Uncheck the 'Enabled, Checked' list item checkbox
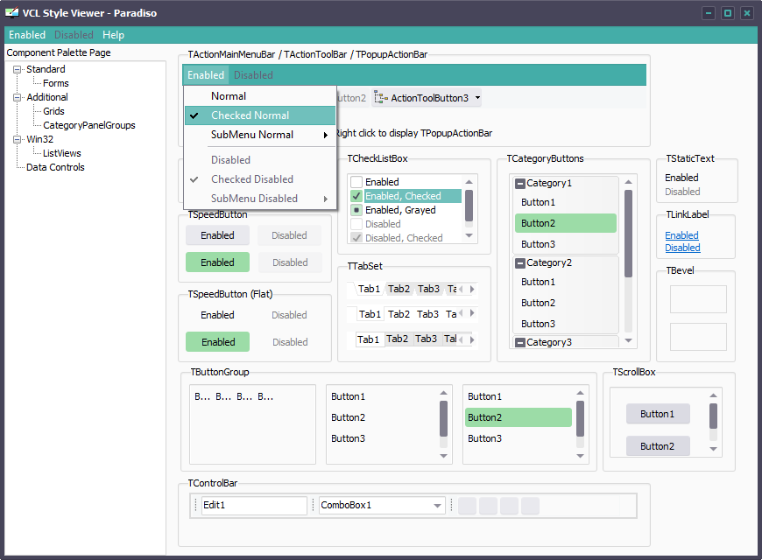Viewport: 762px width, 560px height. tap(356, 196)
